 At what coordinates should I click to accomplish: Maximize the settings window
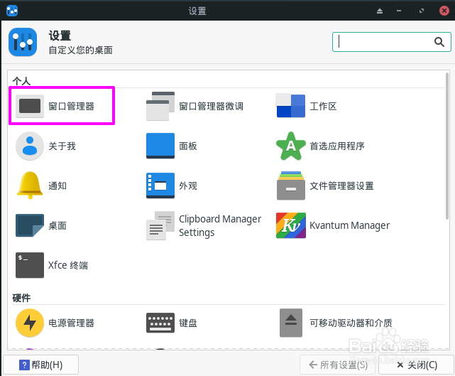422,11
